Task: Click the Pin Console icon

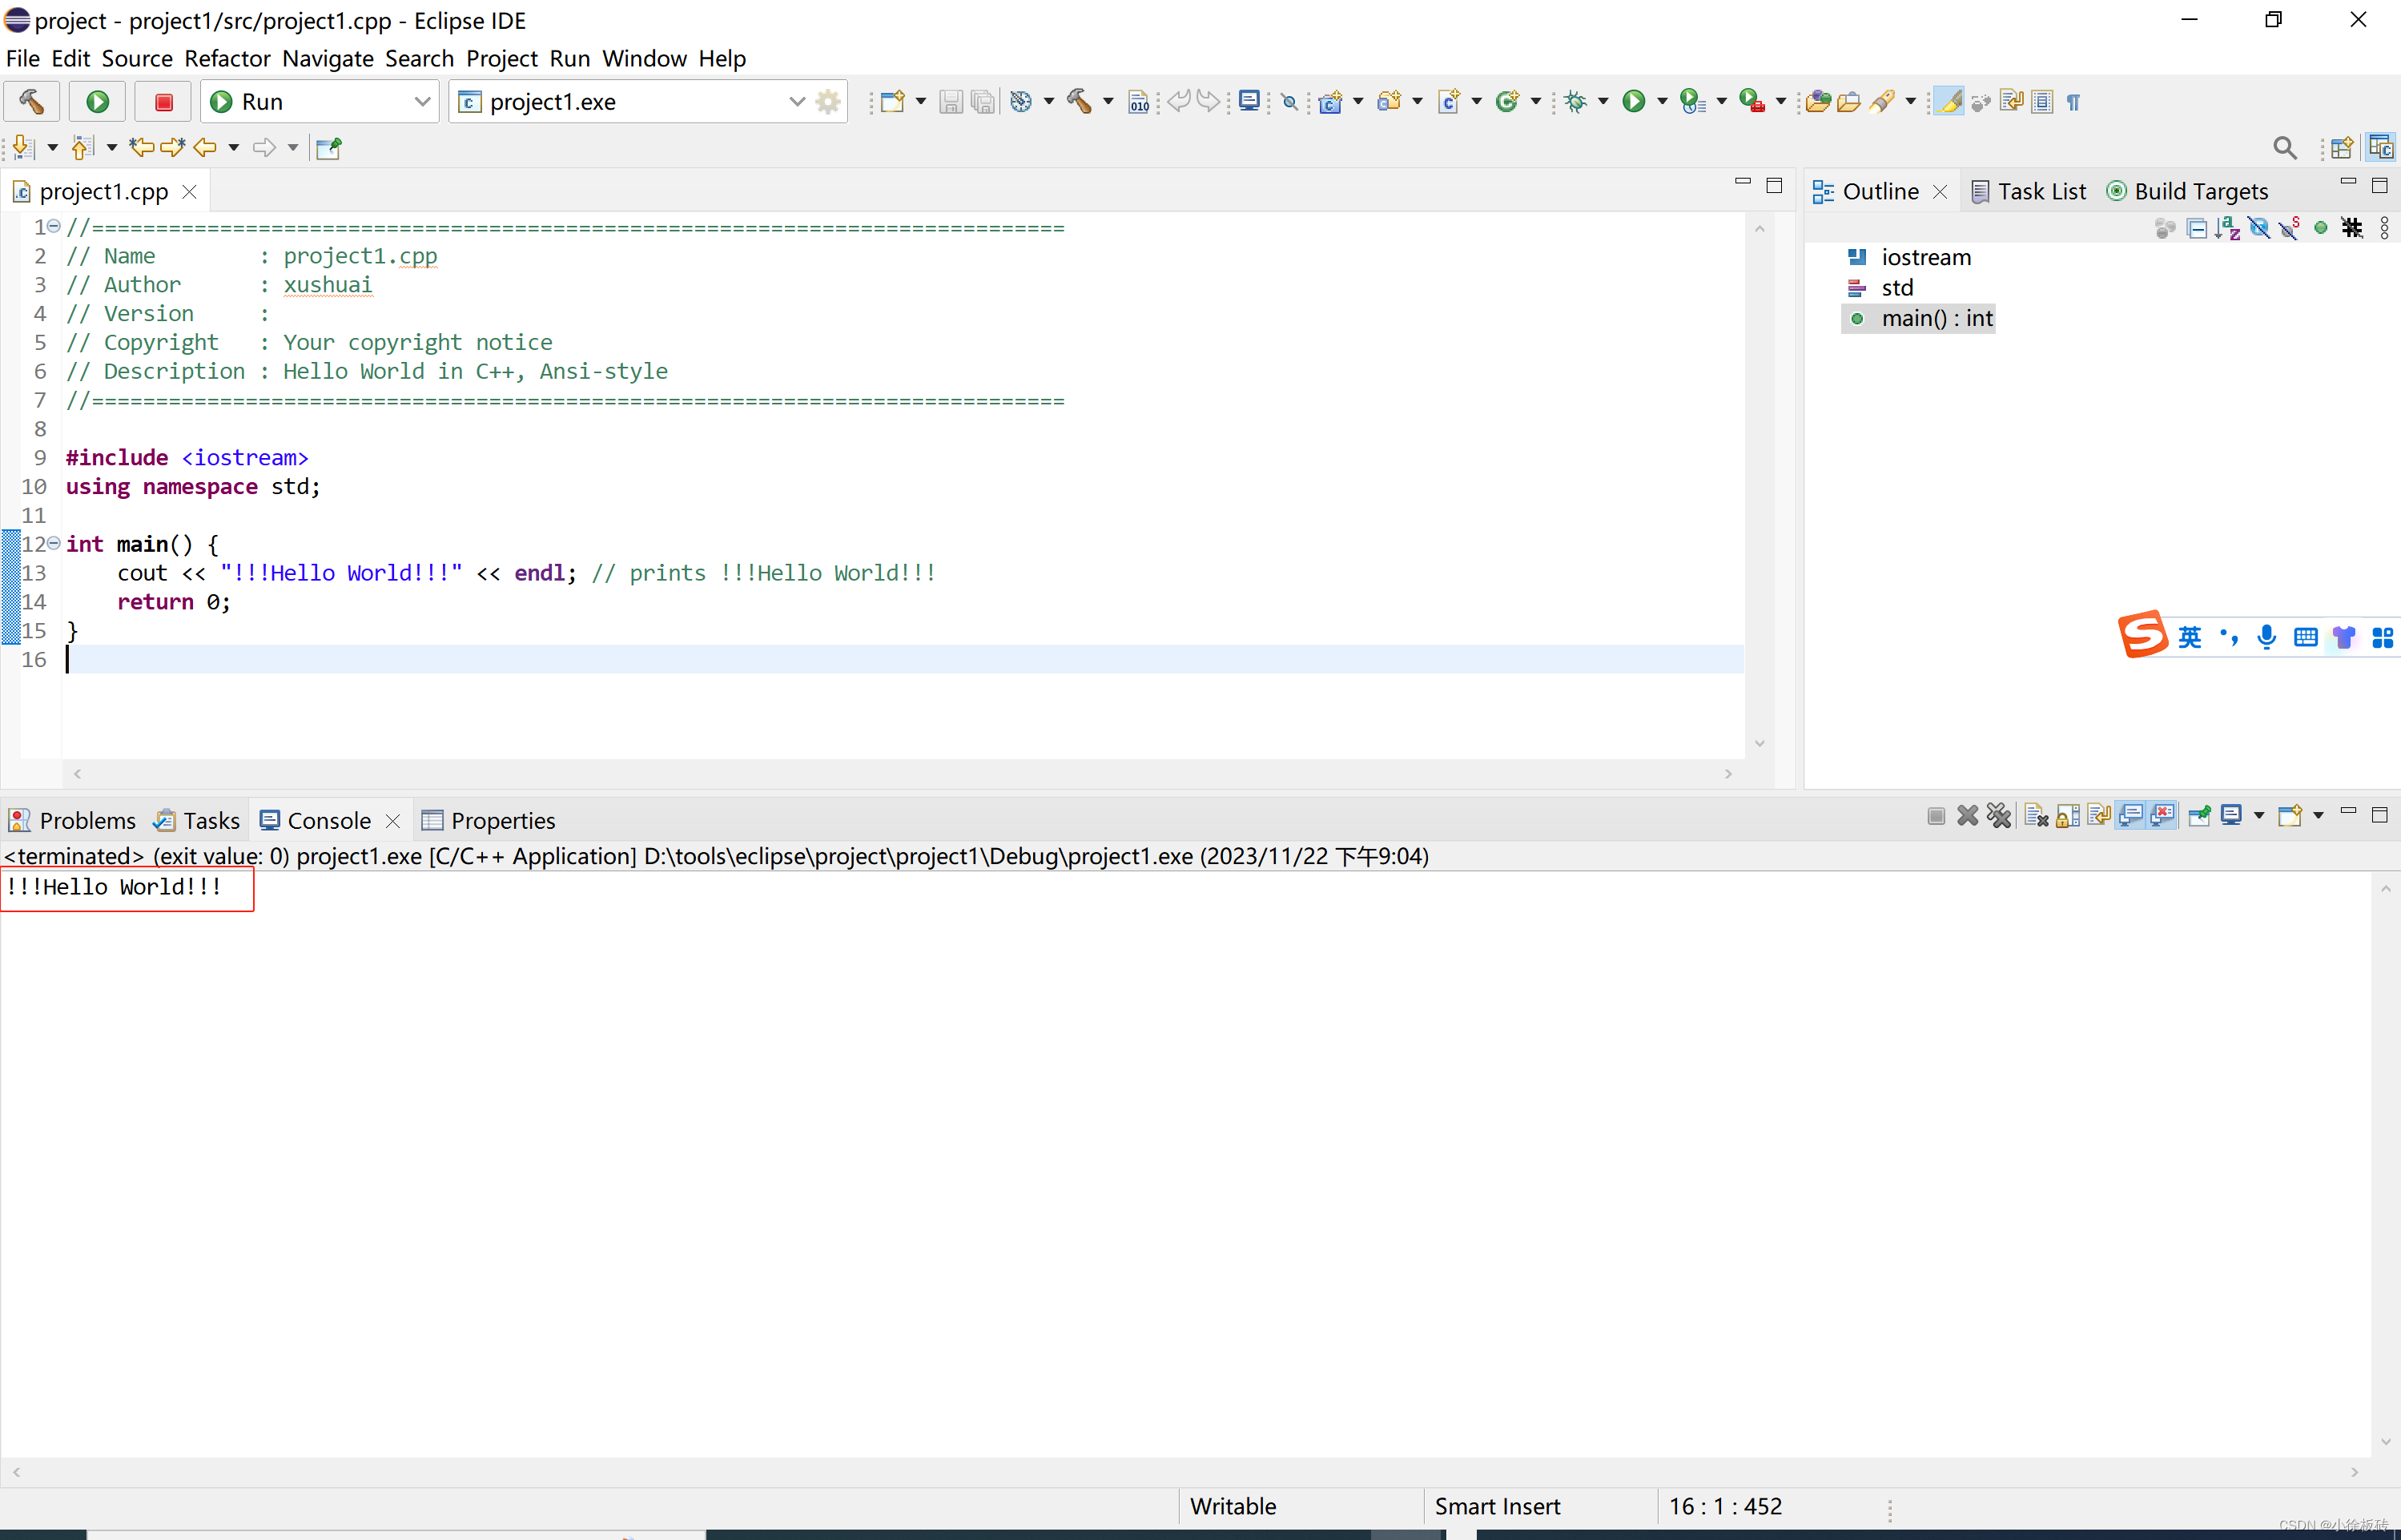Action: click(x=2199, y=816)
